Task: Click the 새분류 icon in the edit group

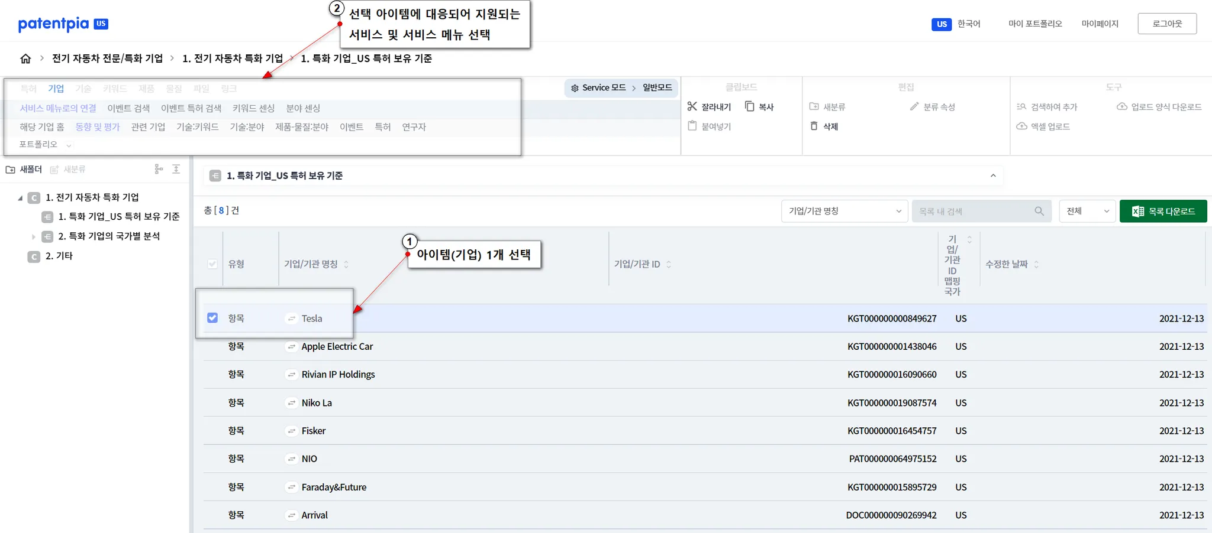Action: point(814,106)
